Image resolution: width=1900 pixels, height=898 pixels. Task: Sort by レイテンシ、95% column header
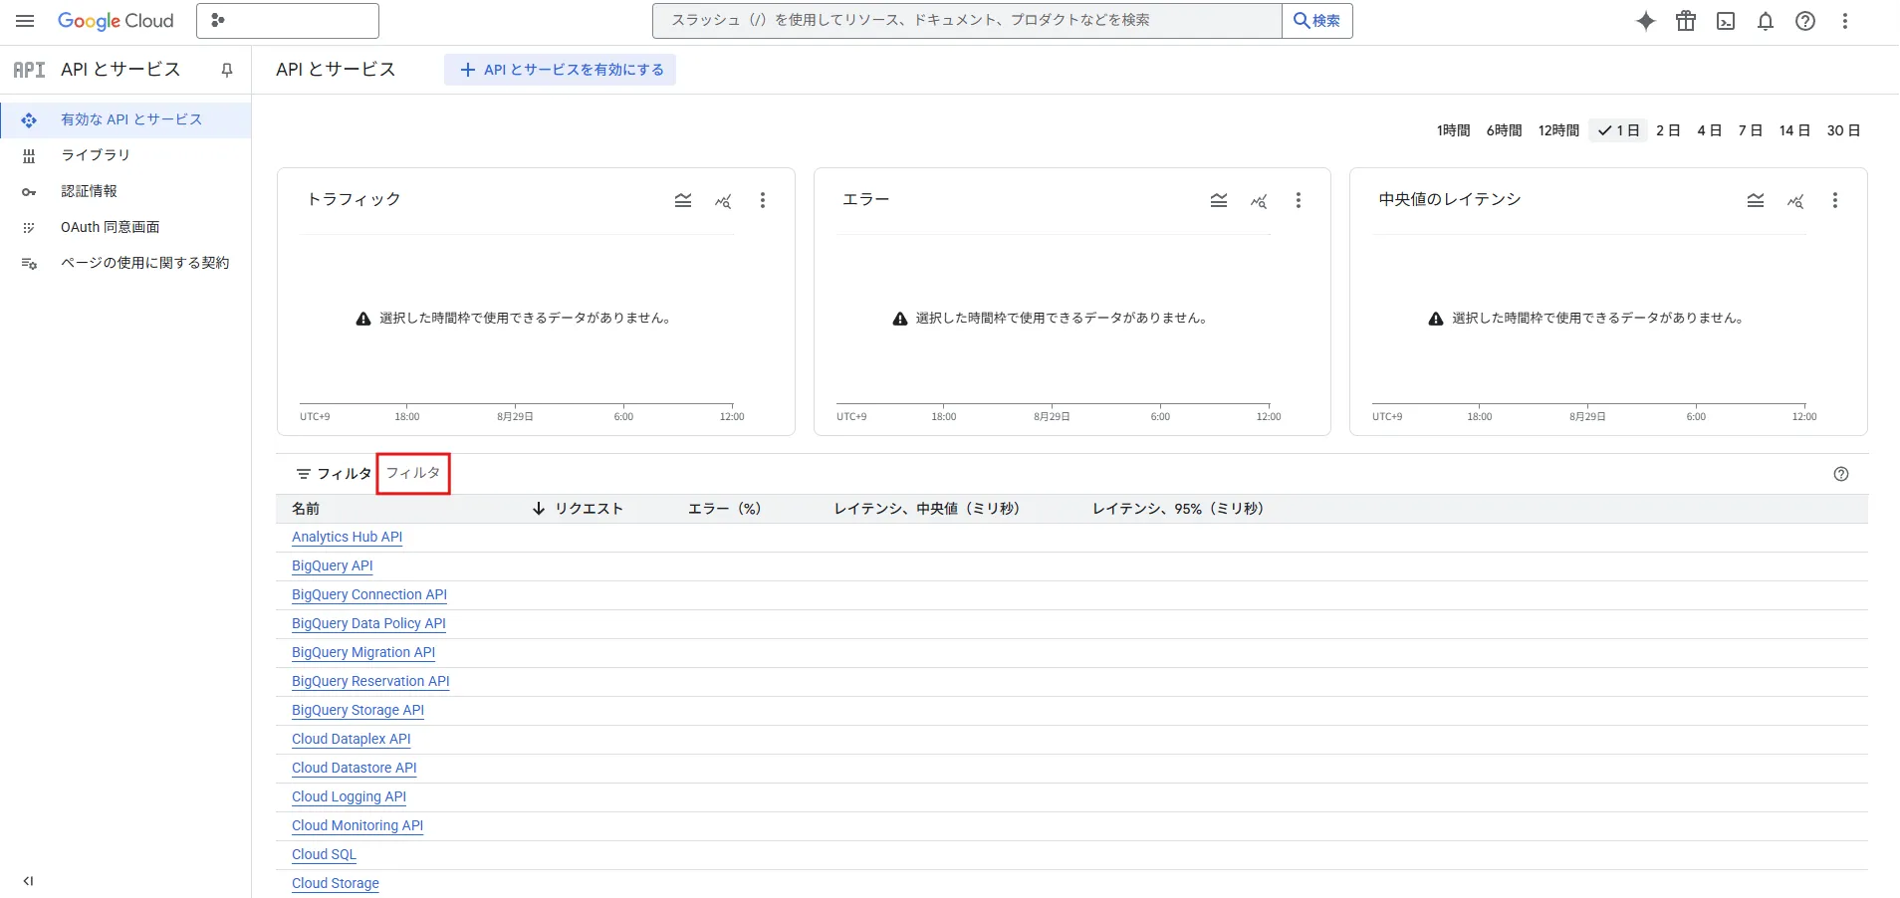pos(1178,509)
